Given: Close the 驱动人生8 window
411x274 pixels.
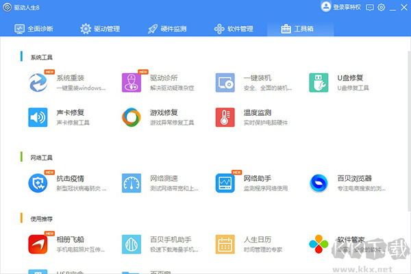Looking at the screenshot, I should pos(404,8).
